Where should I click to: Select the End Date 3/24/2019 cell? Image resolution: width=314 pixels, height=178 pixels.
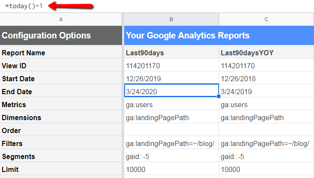tap(266, 92)
